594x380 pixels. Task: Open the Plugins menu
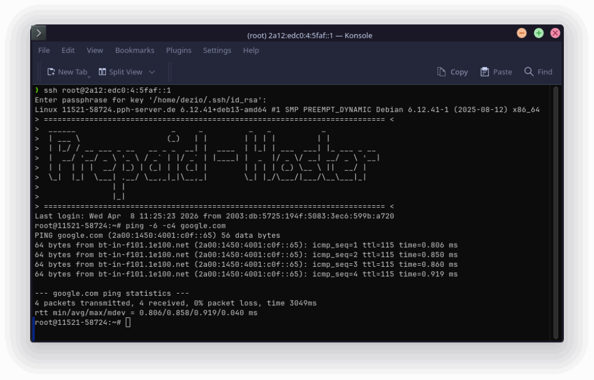point(178,50)
